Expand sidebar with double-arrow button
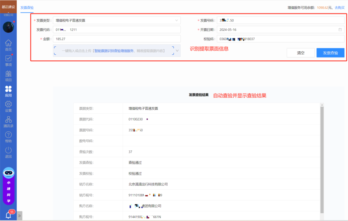Image resolution: width=348 pixels, height=221 pixels. (20, 216)
